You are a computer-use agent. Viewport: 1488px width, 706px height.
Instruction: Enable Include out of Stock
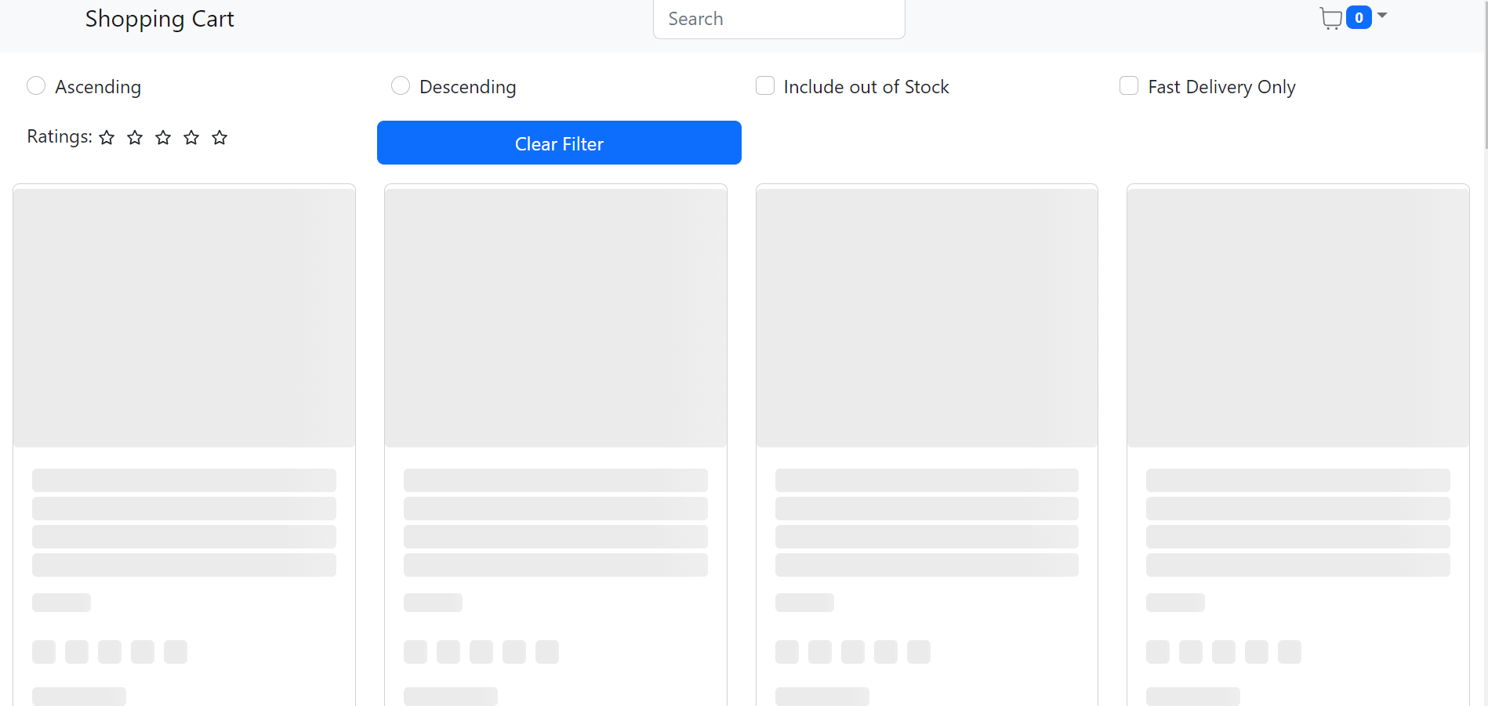764,85
